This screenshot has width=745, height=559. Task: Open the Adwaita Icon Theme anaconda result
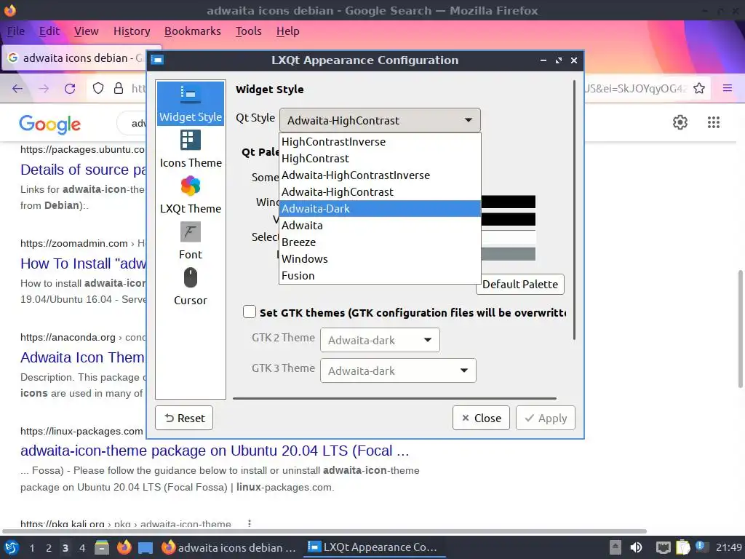(x=83, y=357)
